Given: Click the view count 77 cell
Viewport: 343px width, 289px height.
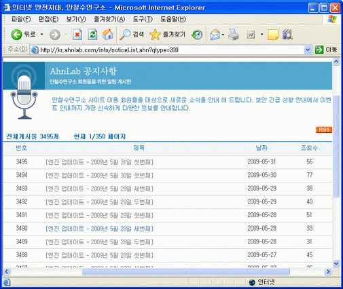Looking at the screenshot, I should click(310, 175).
